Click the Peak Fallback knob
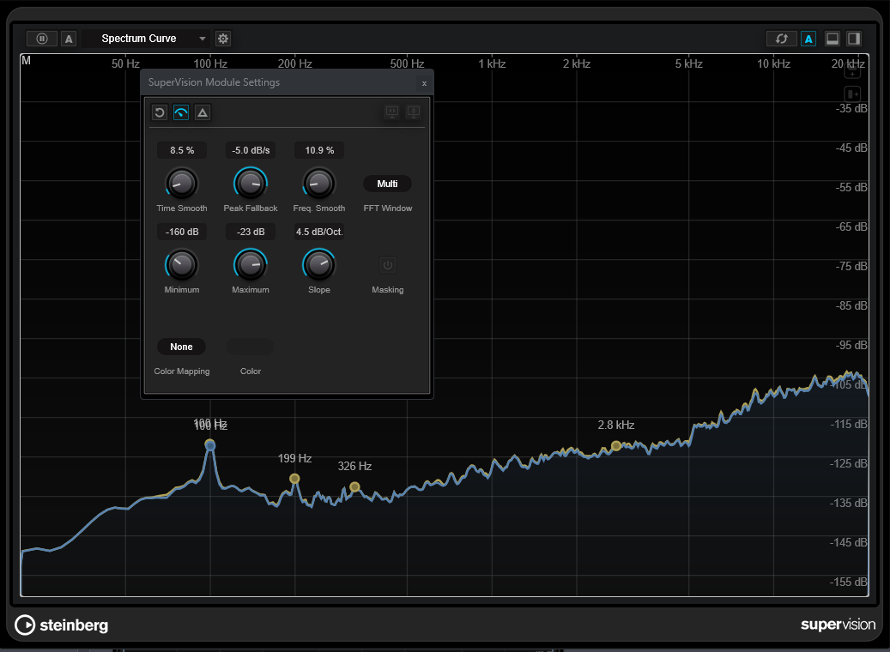The width and height of the screenshot is (890, 652). 251,184
